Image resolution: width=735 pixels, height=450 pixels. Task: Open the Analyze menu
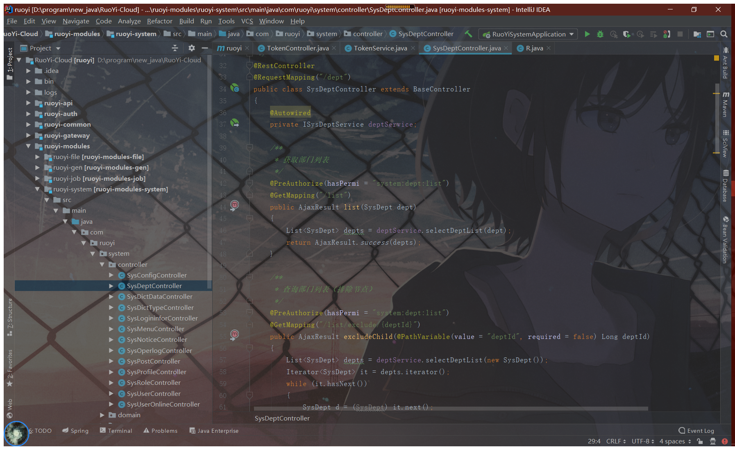point(129,21)
